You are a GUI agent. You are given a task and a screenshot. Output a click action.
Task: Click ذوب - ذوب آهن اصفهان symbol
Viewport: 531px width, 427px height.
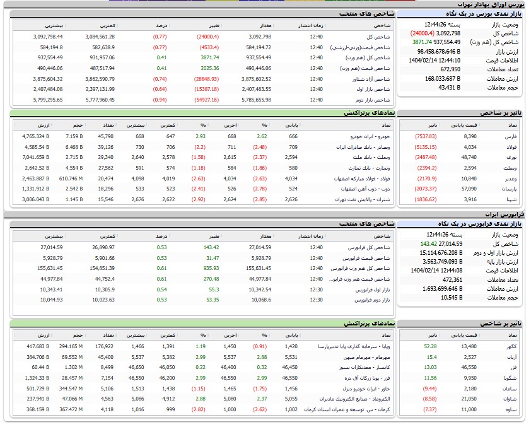(x=365, y=189)
